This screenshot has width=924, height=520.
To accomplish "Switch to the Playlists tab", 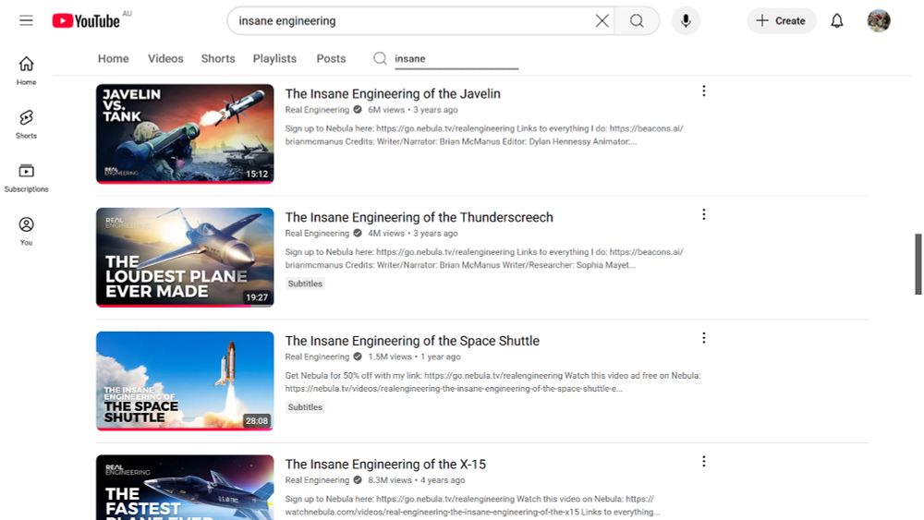I will click(274, 59).
